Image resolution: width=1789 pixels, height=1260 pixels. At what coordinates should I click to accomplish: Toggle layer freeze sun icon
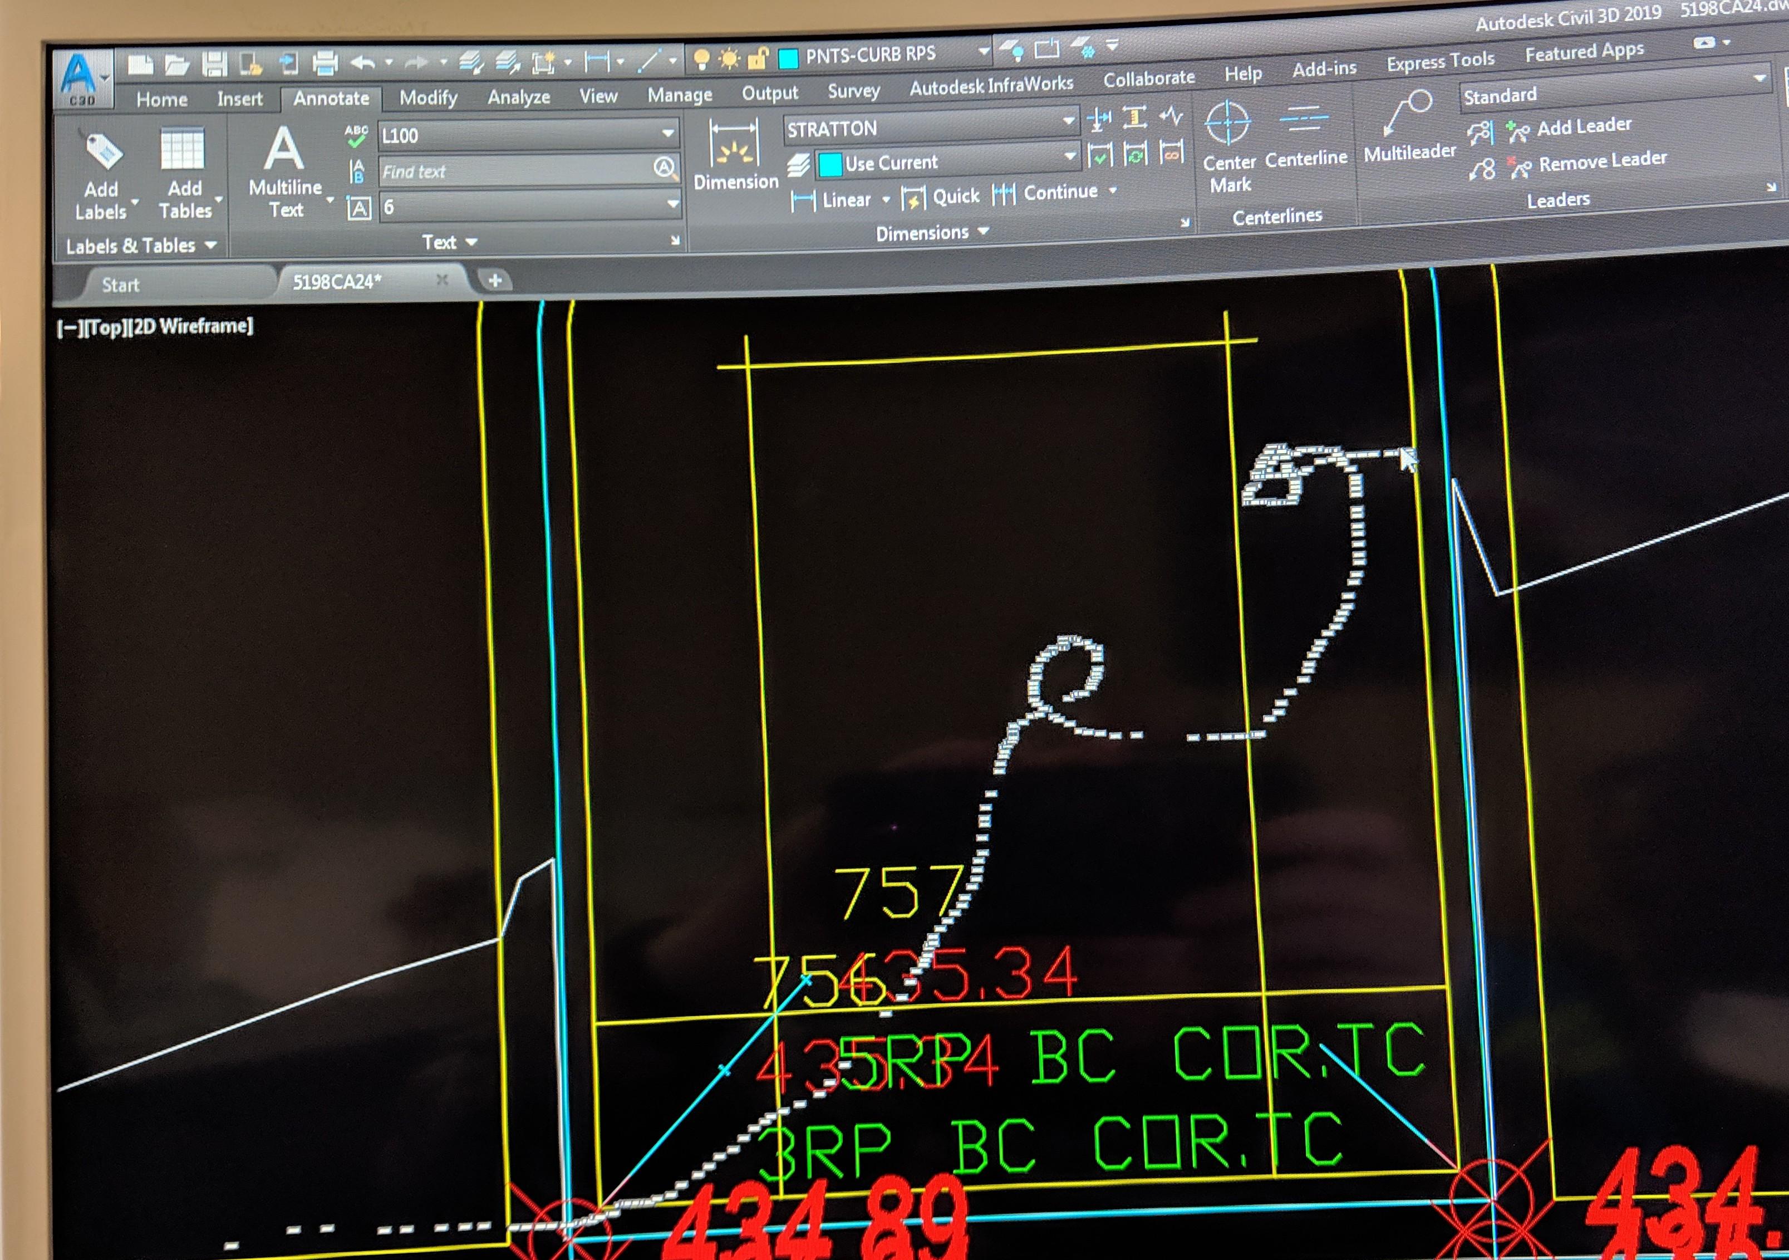point(729,59)
